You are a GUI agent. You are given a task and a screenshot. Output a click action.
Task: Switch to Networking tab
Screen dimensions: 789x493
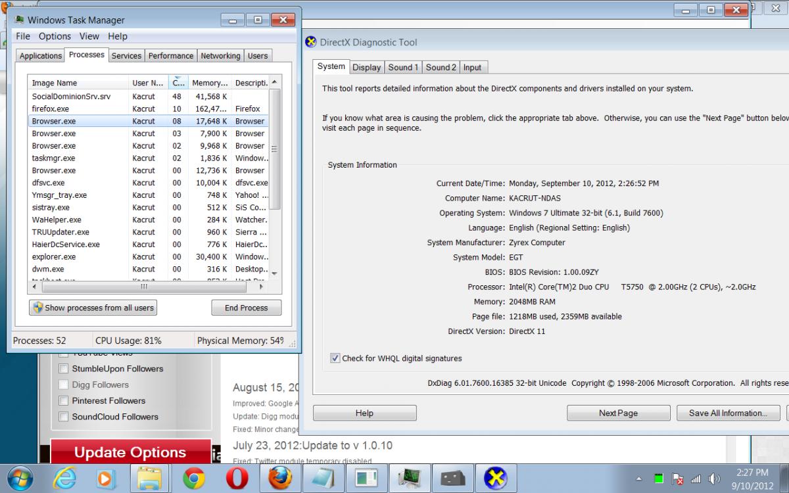(220, 56)
